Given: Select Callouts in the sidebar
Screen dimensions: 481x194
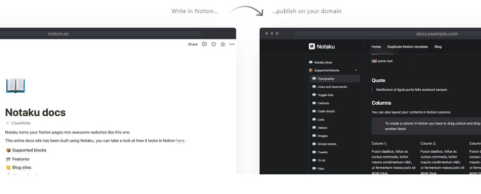Looking at the screenshot, I should [323, 103].
